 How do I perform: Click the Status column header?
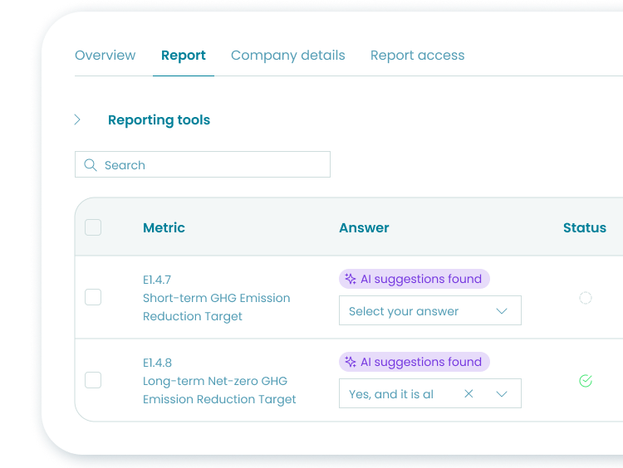585,227
